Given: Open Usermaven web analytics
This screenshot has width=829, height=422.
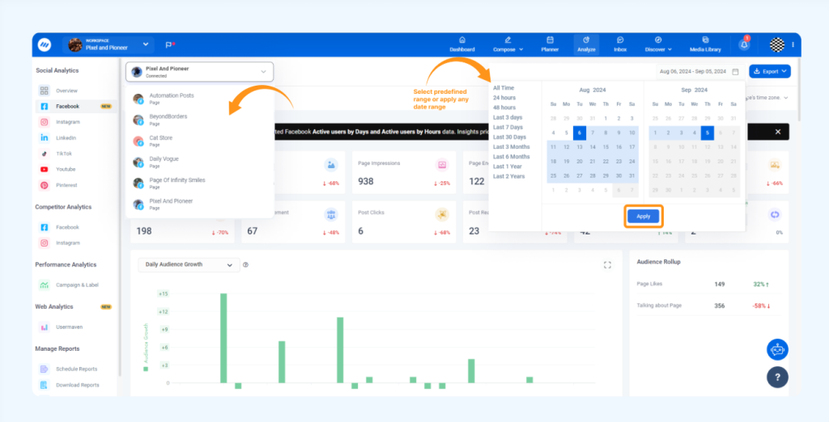Looking at the screenshot, I should pyautogui.click(x=69, y=327).
